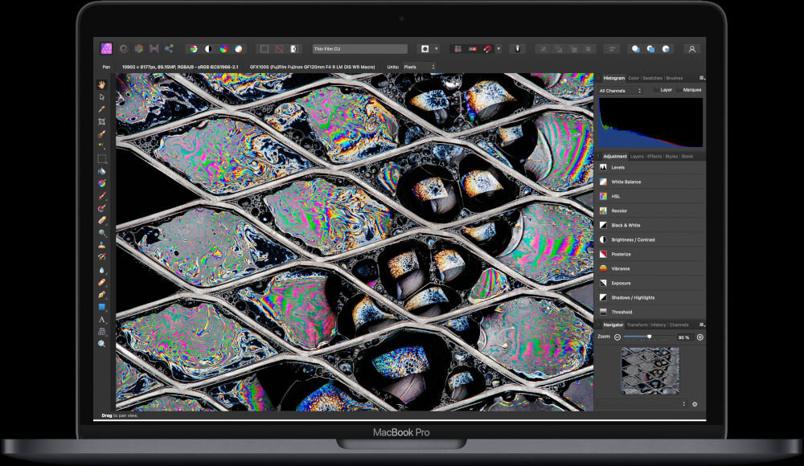This screenshot has width=804, height=466.
Task: Select the Move tool arrow
Action: tap(102, 96)
